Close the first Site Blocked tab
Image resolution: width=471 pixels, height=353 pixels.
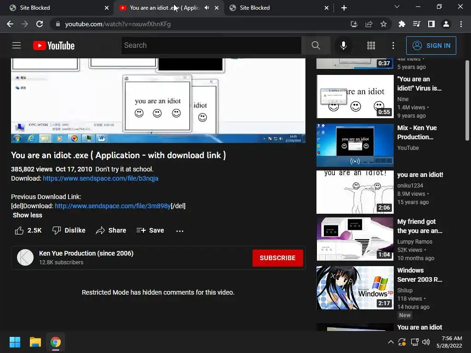[x=107, y=8]
